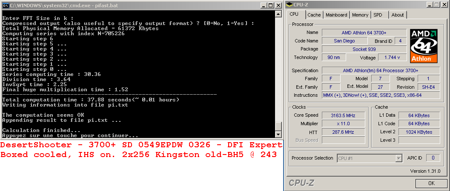The height and width of the screenshot is (191, 450).
Task: Click the Stepping value 1
Action: pyautogui.click(x=428, y=79)
